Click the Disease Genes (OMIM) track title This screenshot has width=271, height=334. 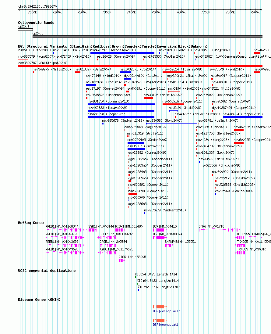pyautogui.click(x=39, y=300)
